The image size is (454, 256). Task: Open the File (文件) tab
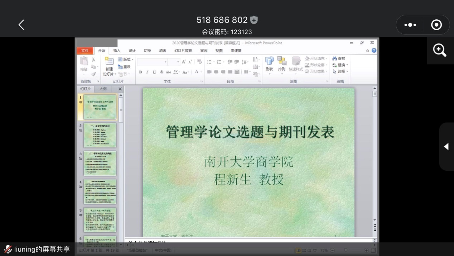(85, 51)
